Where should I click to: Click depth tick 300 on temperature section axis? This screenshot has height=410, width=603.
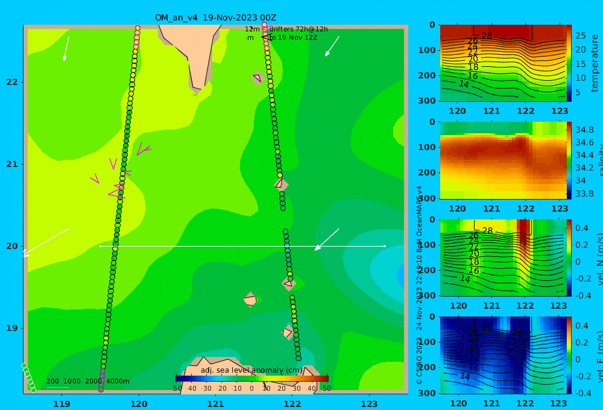click(427, 100)
